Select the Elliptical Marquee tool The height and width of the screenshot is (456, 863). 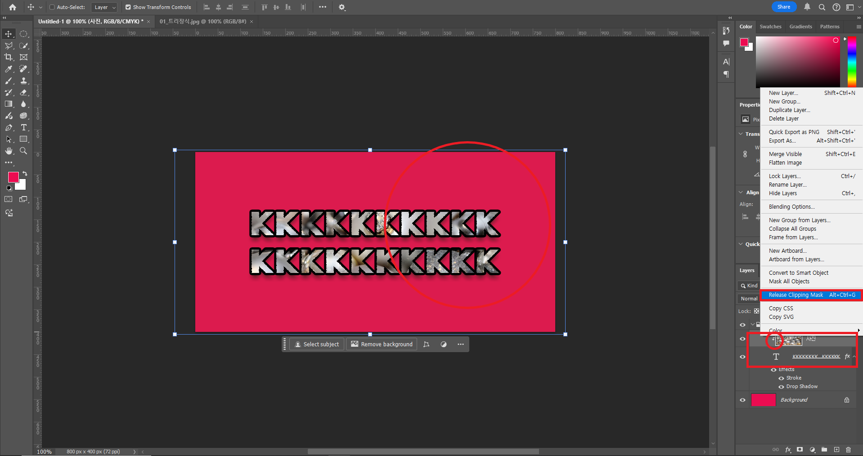[x=24, y=34]
